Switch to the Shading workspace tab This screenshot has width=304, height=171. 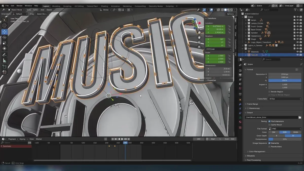pos(104,6)
